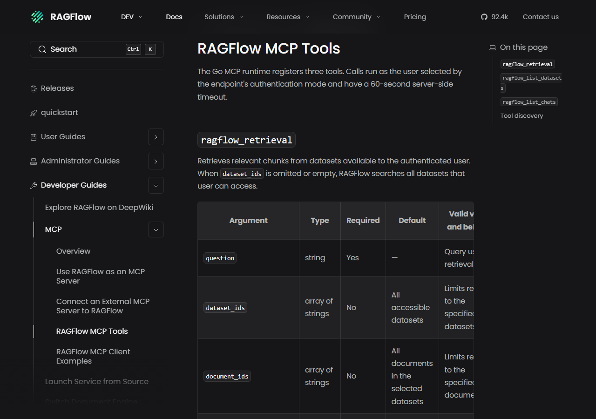Open Releases in the sidebar

click(57, 88)
